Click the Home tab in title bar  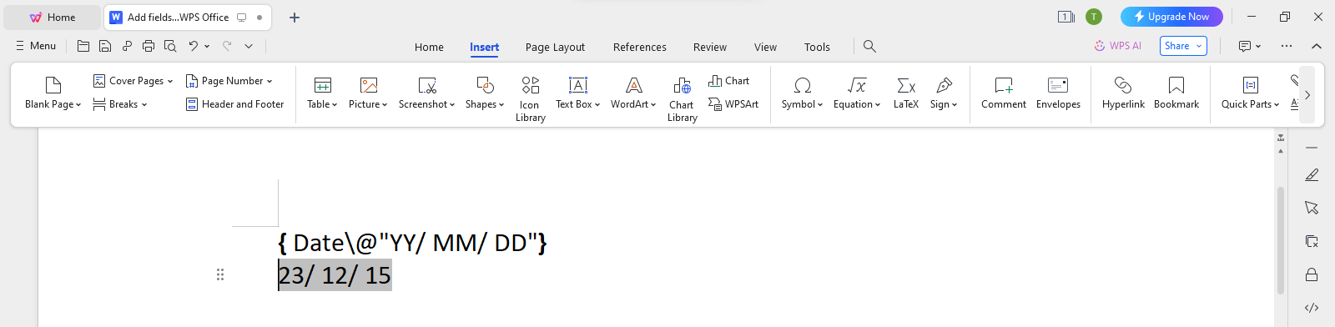pos(52,17)
